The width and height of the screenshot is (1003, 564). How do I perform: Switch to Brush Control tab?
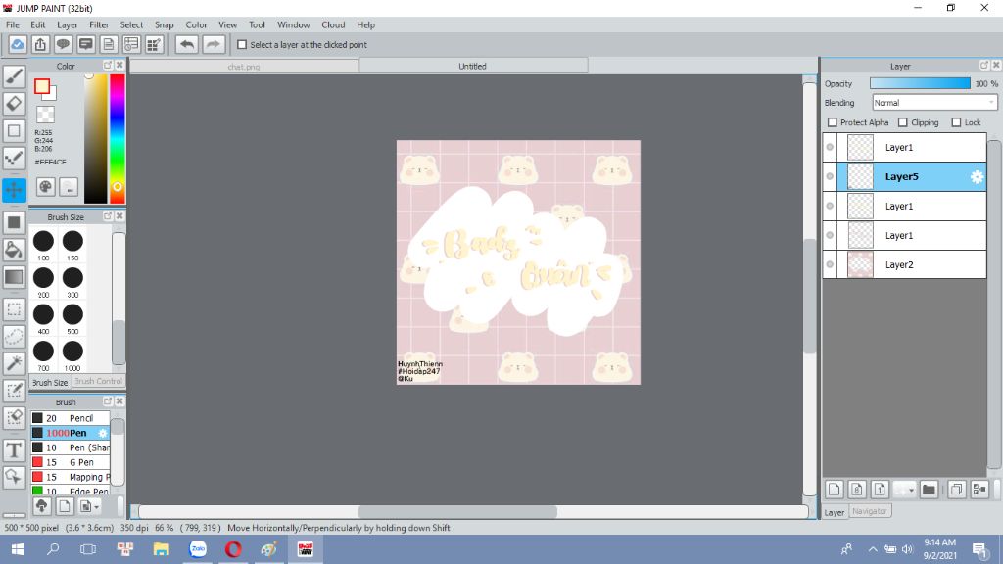pos(98,381)
